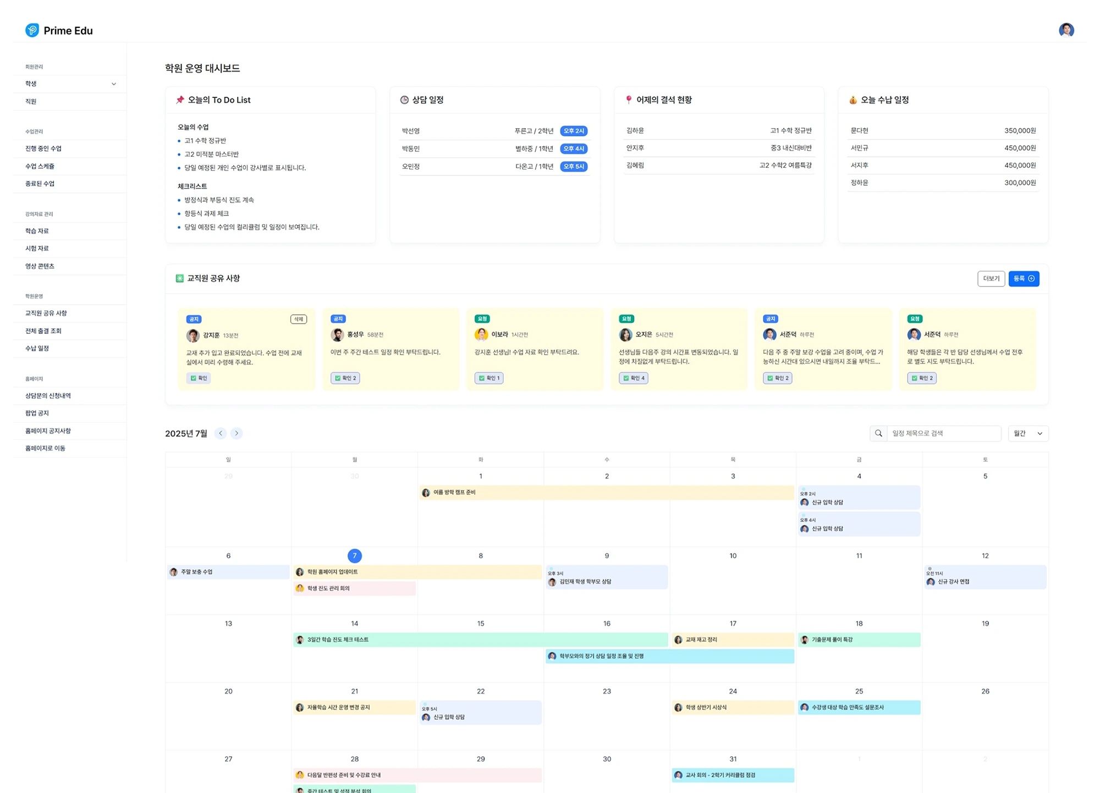Click the clock icon next to 상담 일정
The width and height of the screenshot is (1100, 793).
coord(404,100)
